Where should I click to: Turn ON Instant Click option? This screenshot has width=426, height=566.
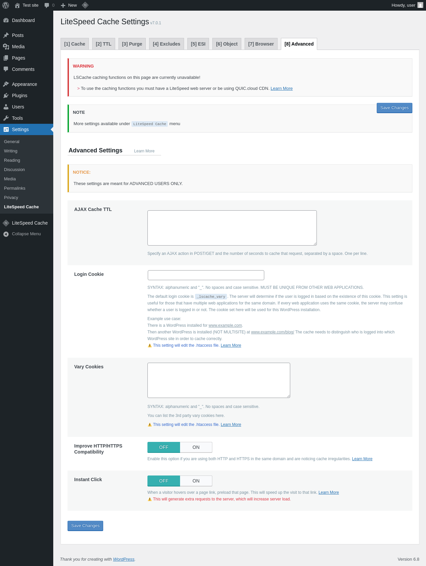point(196,481)
